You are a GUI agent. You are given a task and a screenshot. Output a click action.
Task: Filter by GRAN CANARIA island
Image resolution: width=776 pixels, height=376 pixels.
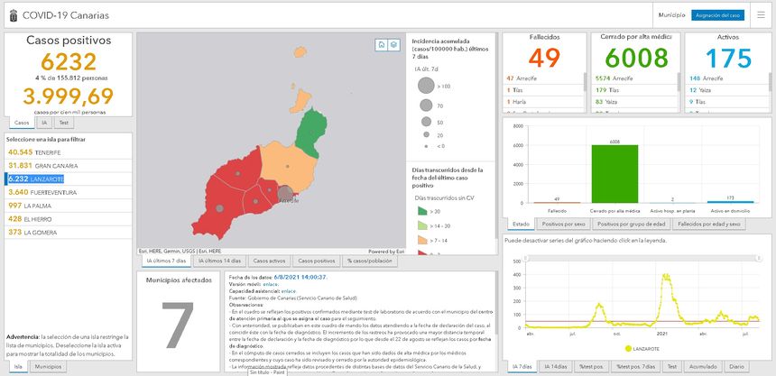pyautogui.click(x=69, y=166)
